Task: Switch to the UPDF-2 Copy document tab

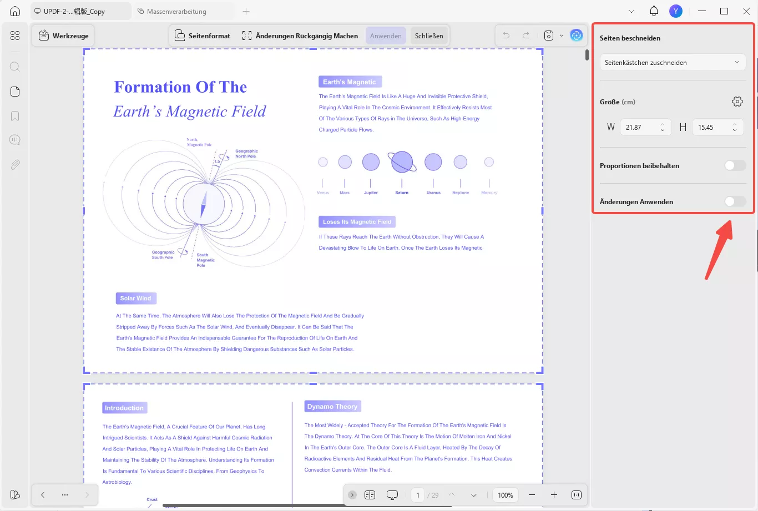Action: point(81,11)
